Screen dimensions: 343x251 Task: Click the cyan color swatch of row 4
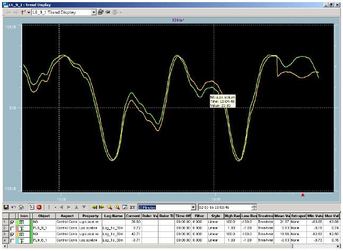pos(17,240)
